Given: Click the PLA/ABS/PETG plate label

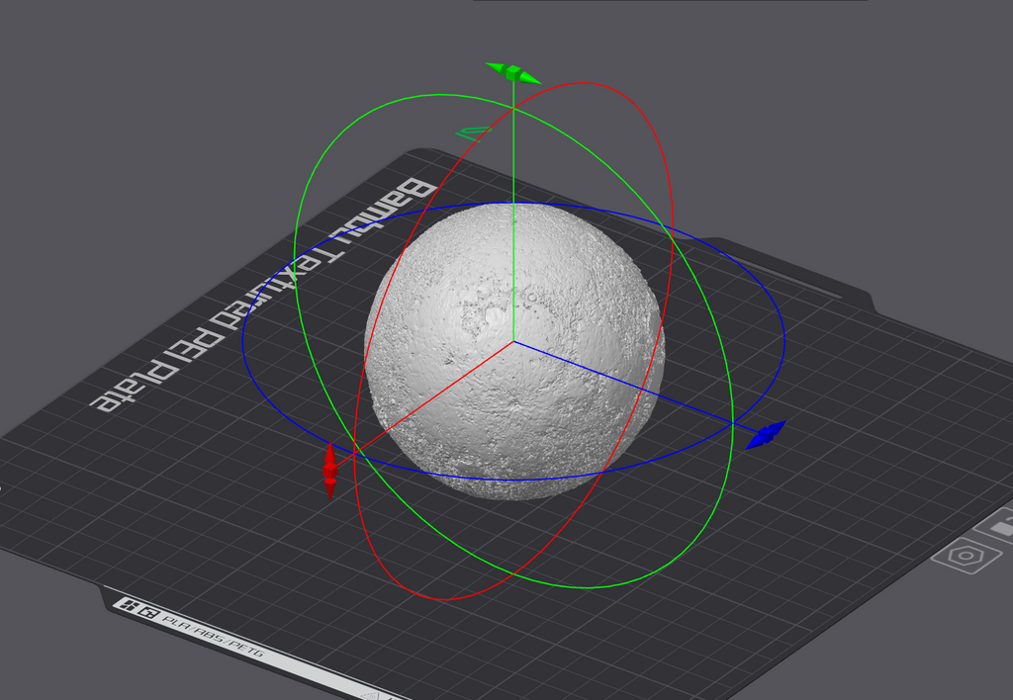Looking at the screenshot, I should 214,636.
